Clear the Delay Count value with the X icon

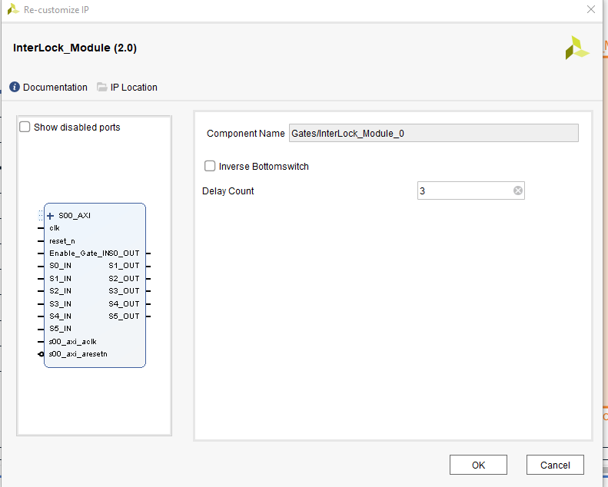(517, 191)
